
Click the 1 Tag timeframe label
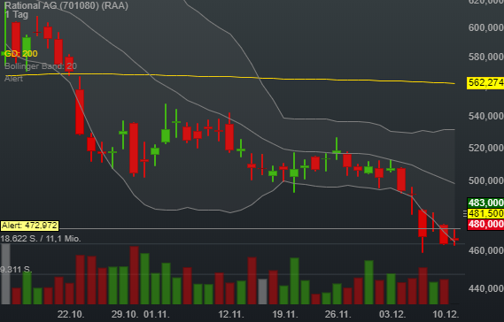click(17, 14)
